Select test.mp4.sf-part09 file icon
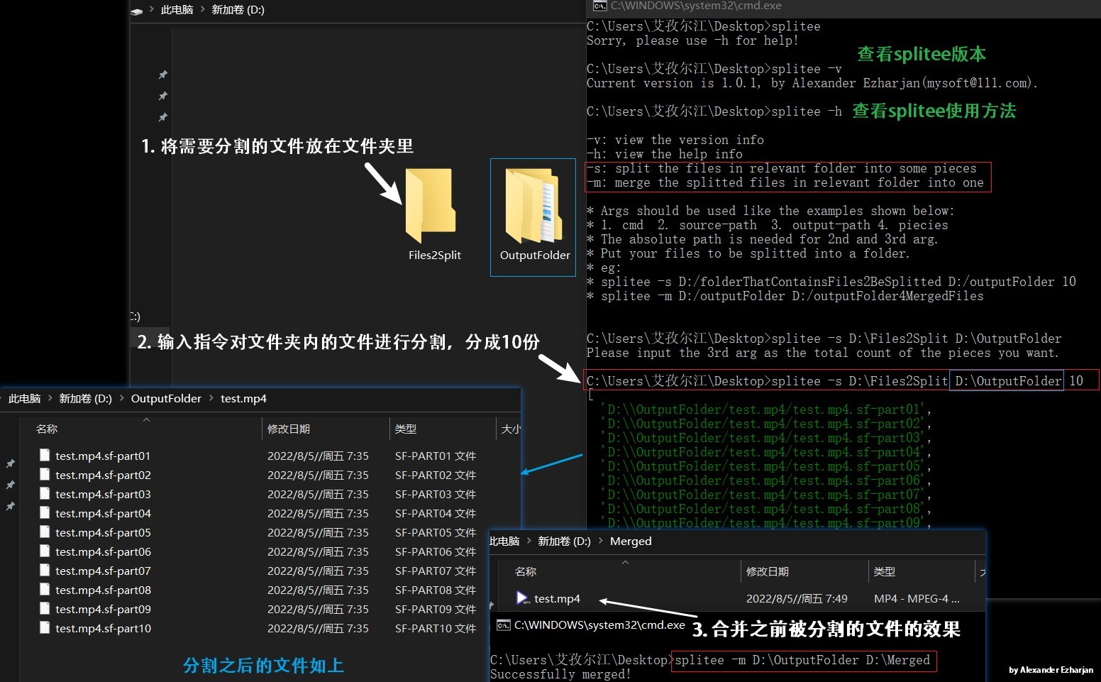Viewport: 1101px width, 682px height. [x=45, y=609]
